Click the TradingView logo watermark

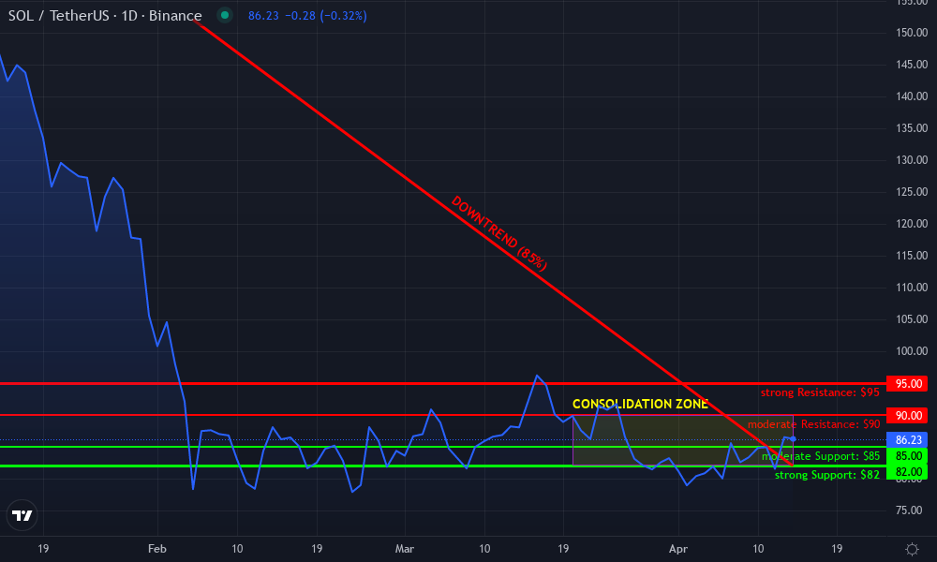coord(22,514)
